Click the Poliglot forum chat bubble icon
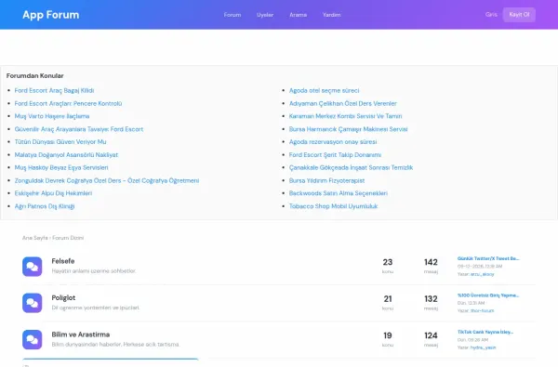The height and width of the screenshot is (367, 558). tap(32, 303)
